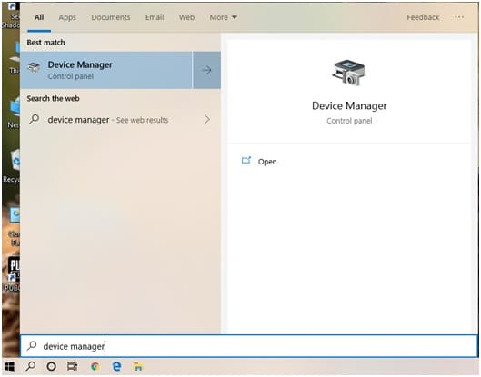The width and height of the screenshot is (481, 377).
Task: Open the three-dot options menu
Action: click(459, 17)
